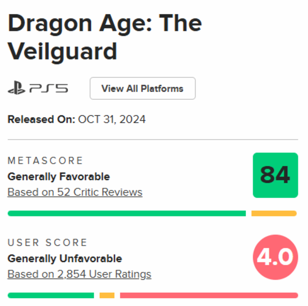
Task: Click the Generally Favorable text
Action: pyautogui.click(x=59, y=177)
